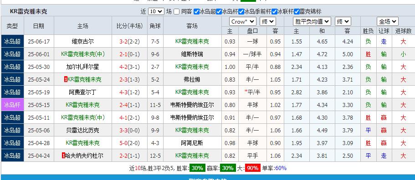Open the 全场 period dropdown
This screenshot has width=415, height=180.
[388, 21]
